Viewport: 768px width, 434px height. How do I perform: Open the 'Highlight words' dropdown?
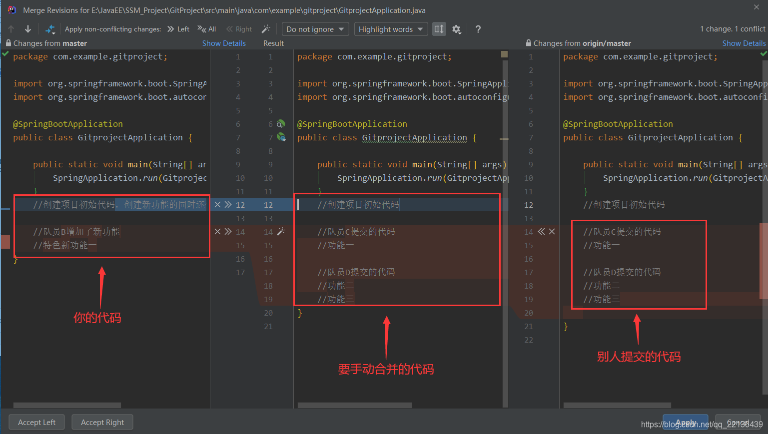(391, 29)
